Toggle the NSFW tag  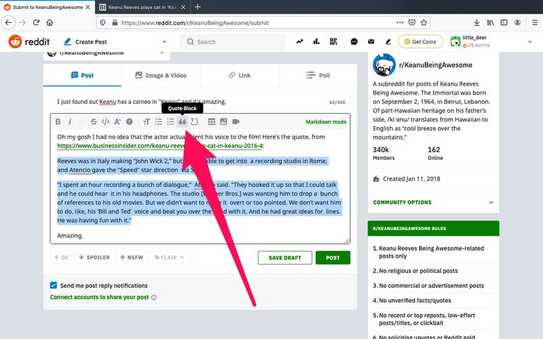(132, 257)
